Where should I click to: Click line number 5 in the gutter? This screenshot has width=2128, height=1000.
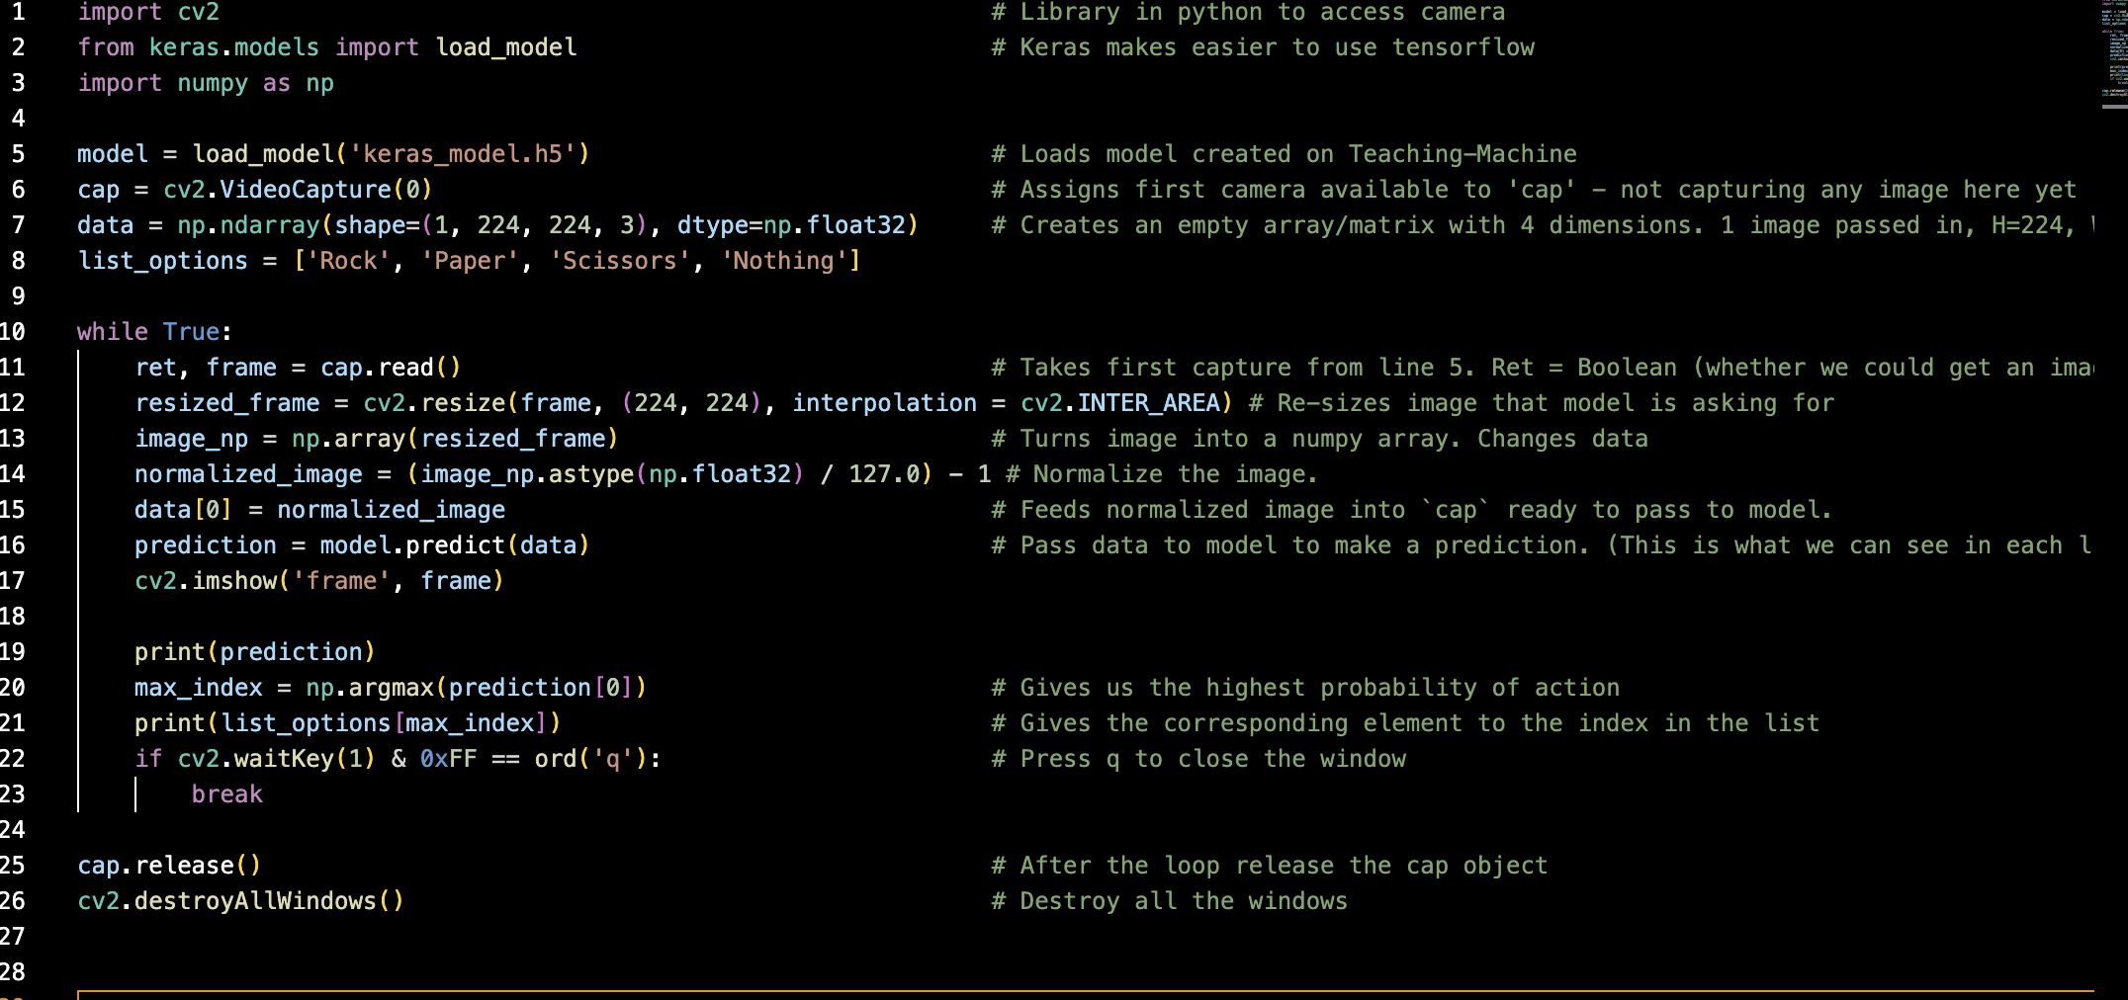18,154
